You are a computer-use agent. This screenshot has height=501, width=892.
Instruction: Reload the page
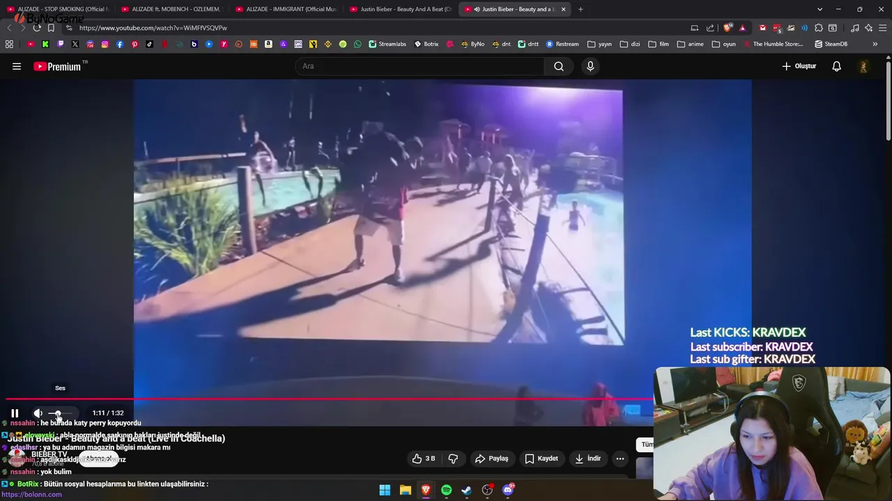point(36,28)
